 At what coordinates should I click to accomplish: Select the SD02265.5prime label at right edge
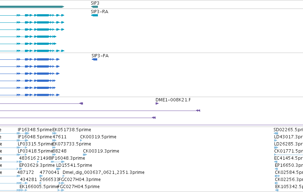pos(288,130)
